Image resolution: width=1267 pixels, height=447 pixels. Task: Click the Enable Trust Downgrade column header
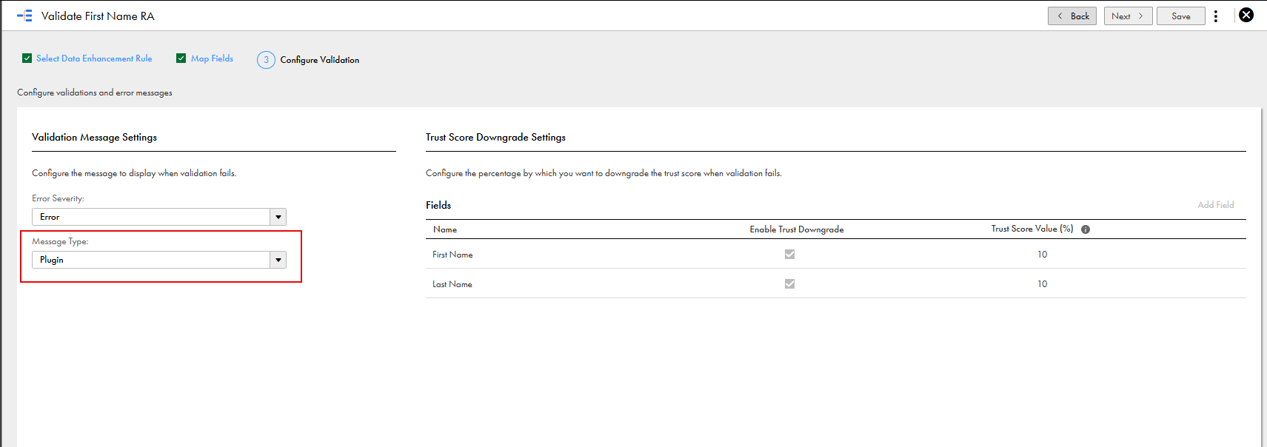(797, 229)
